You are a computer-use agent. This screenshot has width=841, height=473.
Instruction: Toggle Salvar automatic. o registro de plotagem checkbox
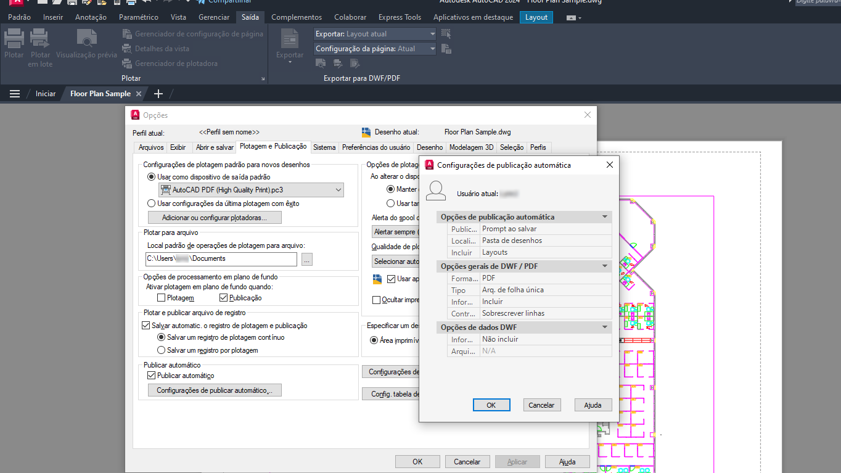click(146, 326)
